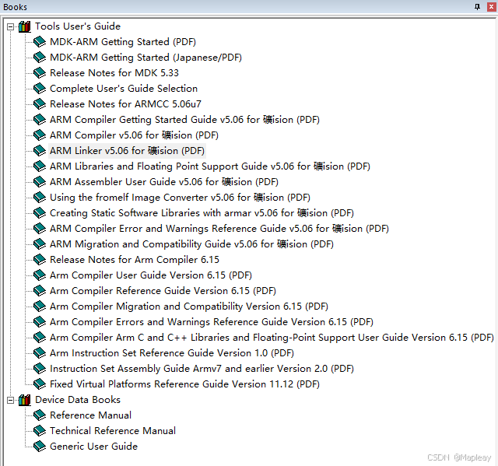Open Arm Compiler Errors and Warnings Reference Guide 6.15
Image resolution: width=498 pixels, height=466 pixels.
[212, 322]
